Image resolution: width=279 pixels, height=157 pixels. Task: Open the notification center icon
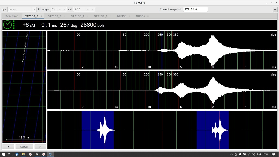click(273, 154)
